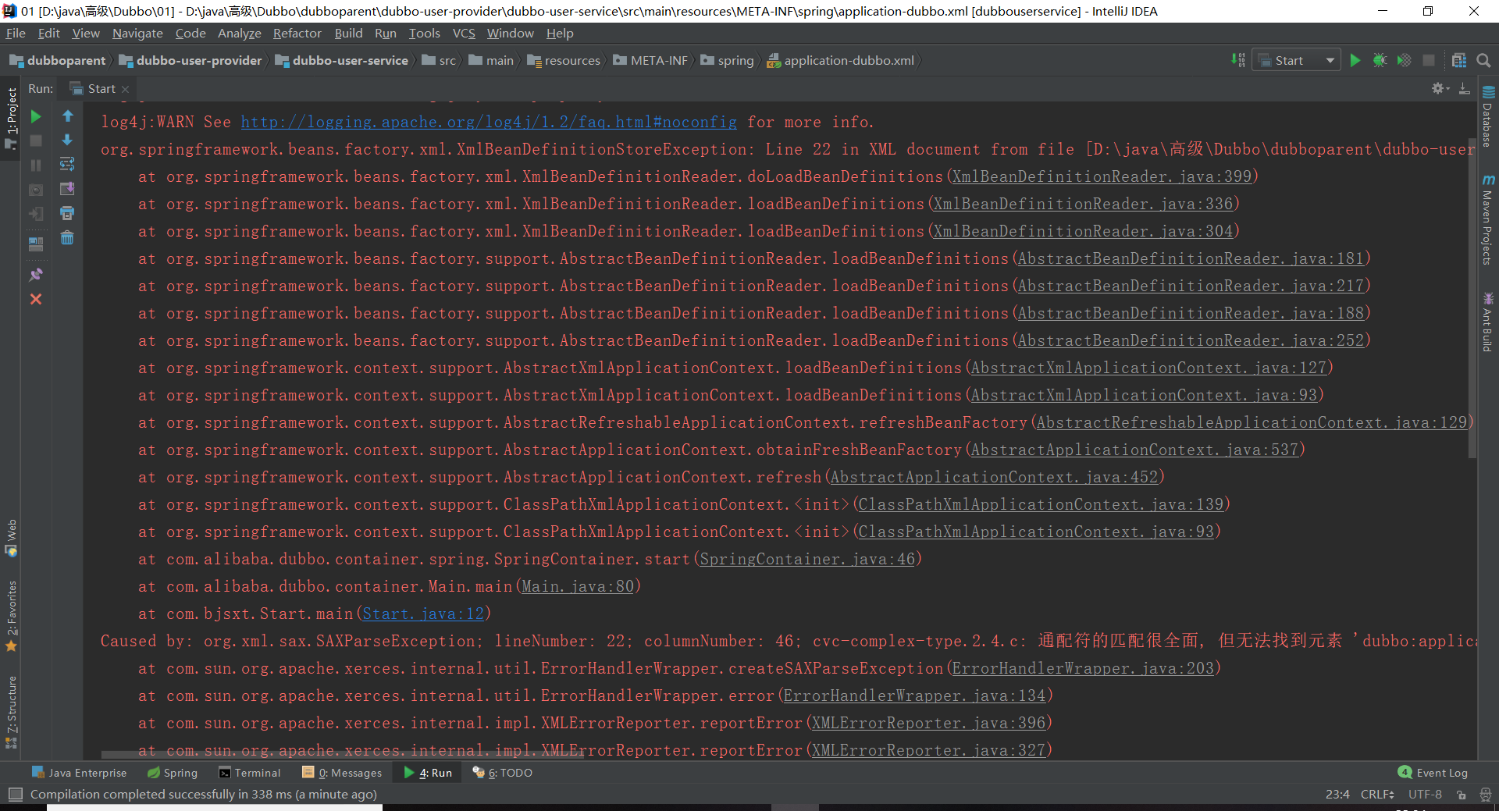This screenshot has height=811, width=1499.
Task: Open the 7: Structure tool window
Action: click(11, 713)
